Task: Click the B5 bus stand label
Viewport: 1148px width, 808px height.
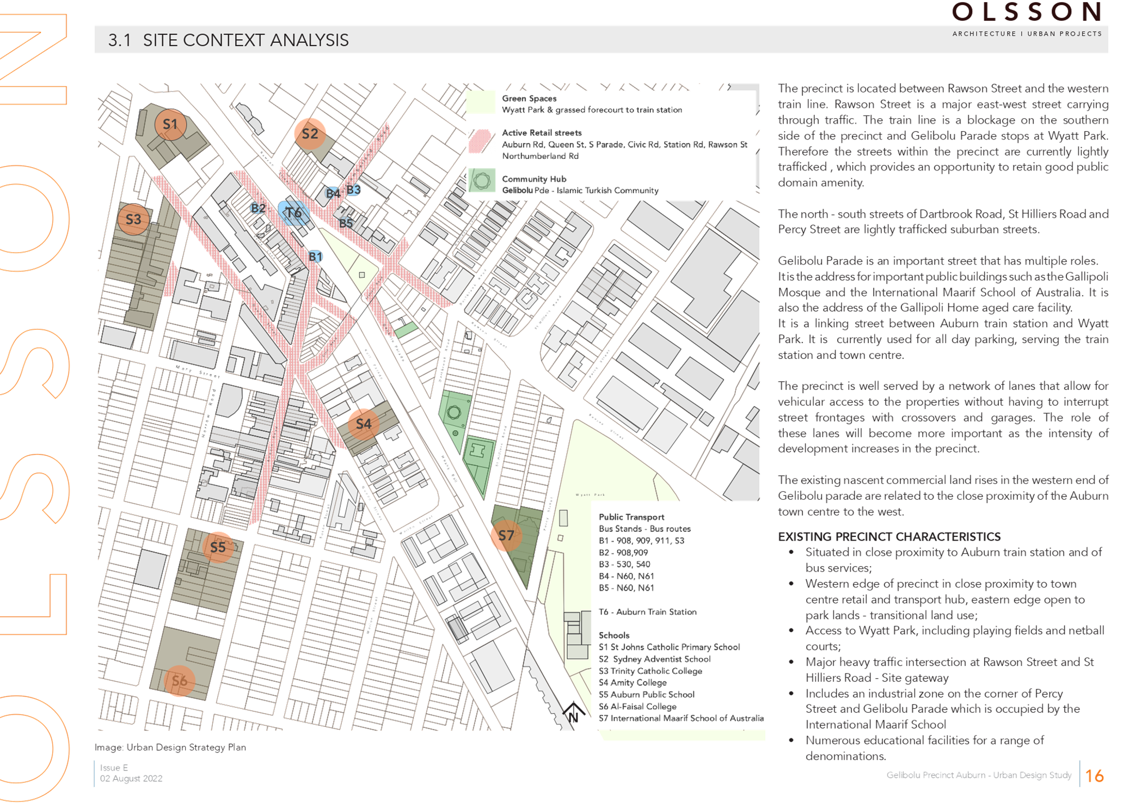Action: (x=346, y=223)
